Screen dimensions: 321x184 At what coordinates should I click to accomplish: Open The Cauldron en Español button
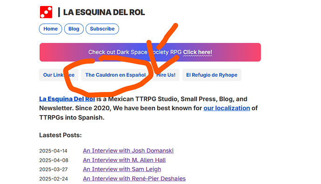(x=115, y=75)
